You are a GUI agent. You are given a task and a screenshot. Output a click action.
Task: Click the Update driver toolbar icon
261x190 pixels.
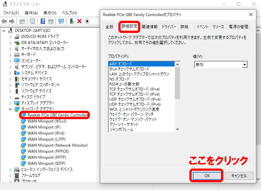coord(72,21)
